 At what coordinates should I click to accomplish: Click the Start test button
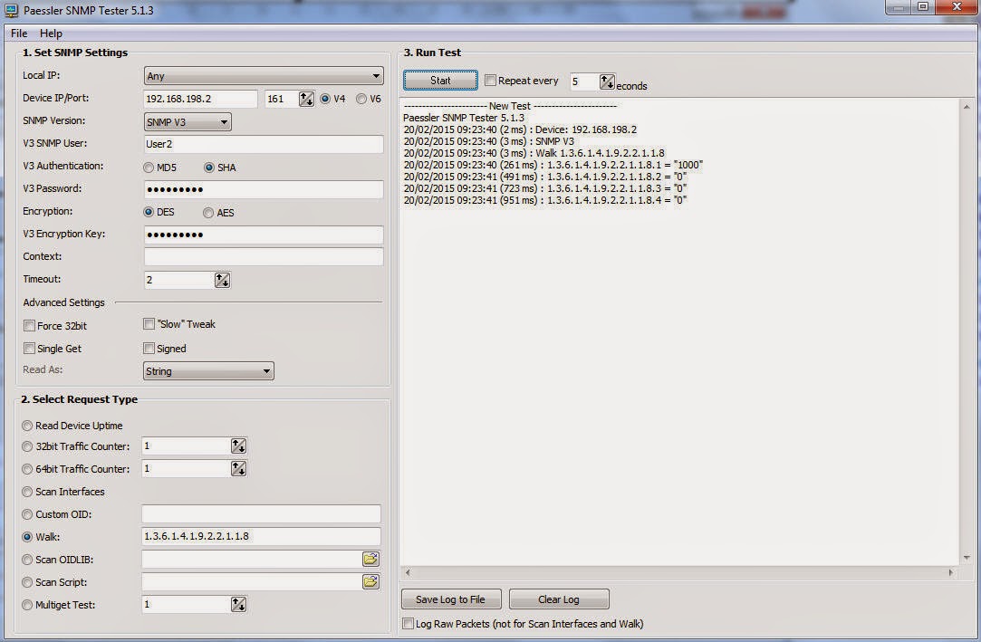440,80
